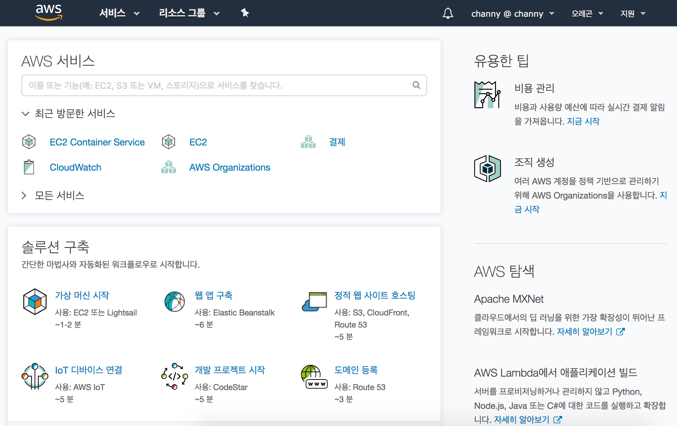Viewport: 677px width, 426px height.
Task: Click the pin shortcuts icon
Action: (x=245, y=13)
